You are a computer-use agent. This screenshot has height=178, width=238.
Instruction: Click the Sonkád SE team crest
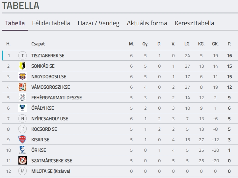tap(22, 66)
